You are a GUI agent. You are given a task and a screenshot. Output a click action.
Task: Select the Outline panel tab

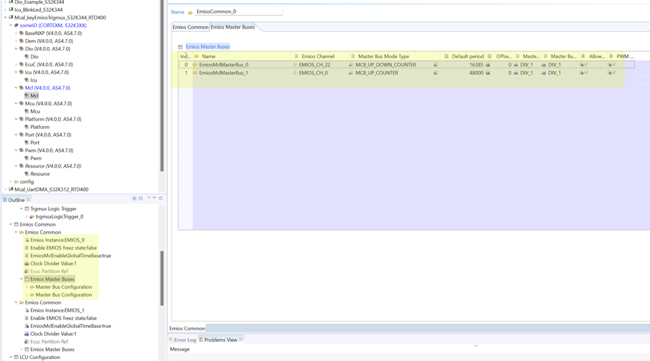click(16, 200)
